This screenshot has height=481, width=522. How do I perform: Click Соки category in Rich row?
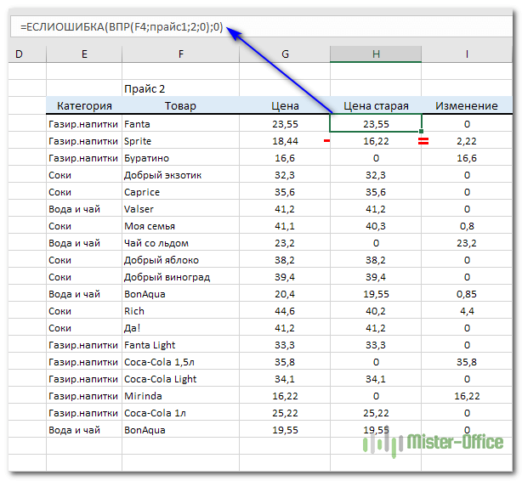[x=84, y=310]
